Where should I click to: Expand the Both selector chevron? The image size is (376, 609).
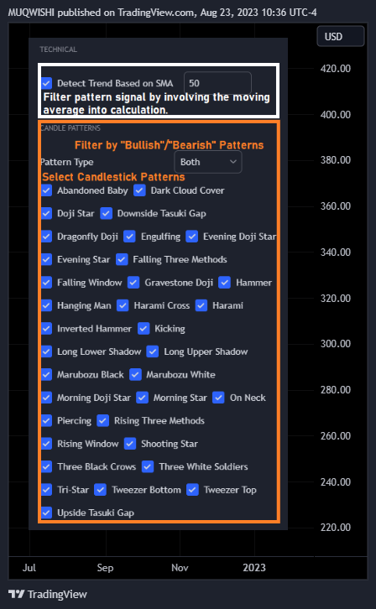233,162
